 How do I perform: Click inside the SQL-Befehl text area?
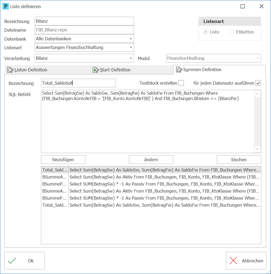click(x=147, y=121)
